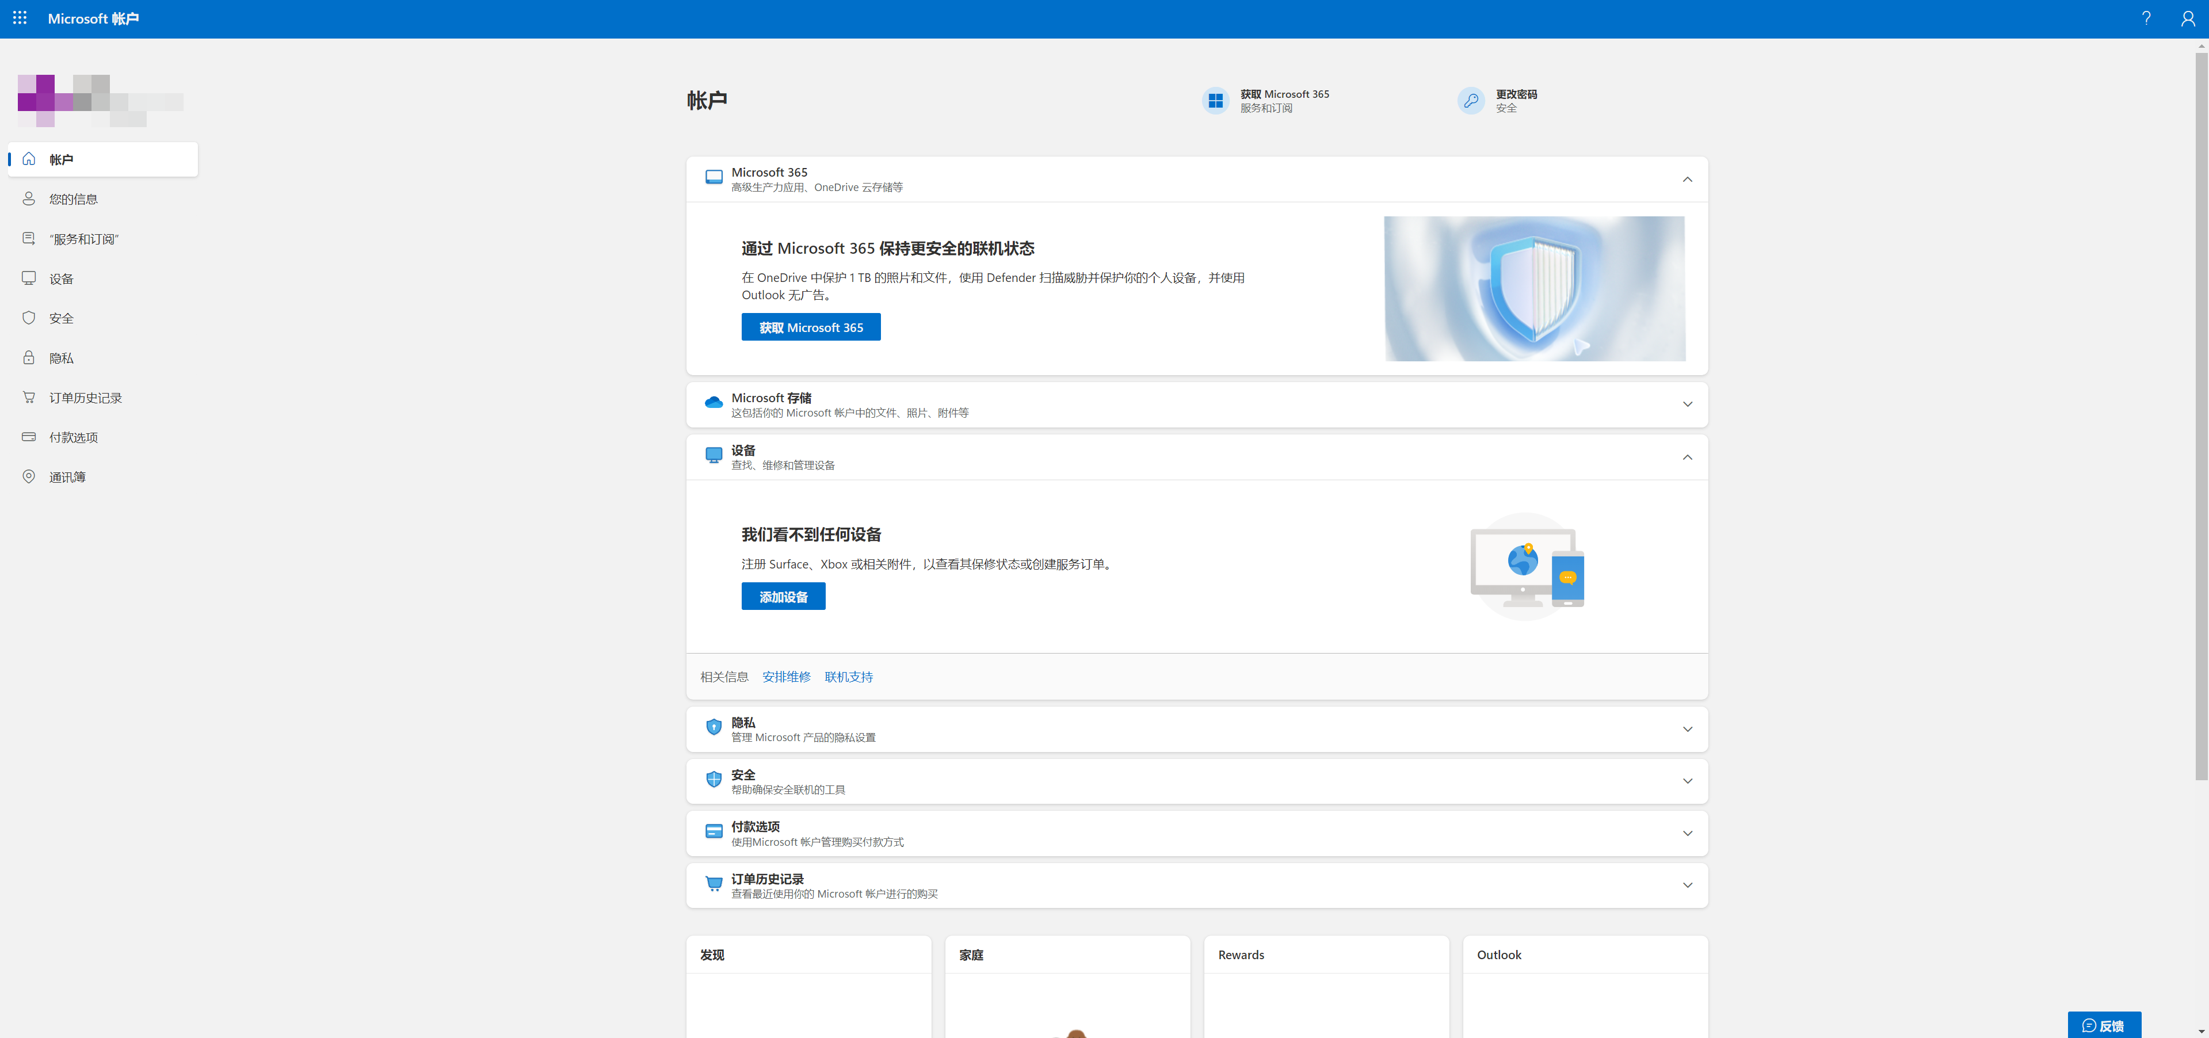Collapse the 设备 section chevron
The image size is (2209, 1038).
coord(1687,457)
